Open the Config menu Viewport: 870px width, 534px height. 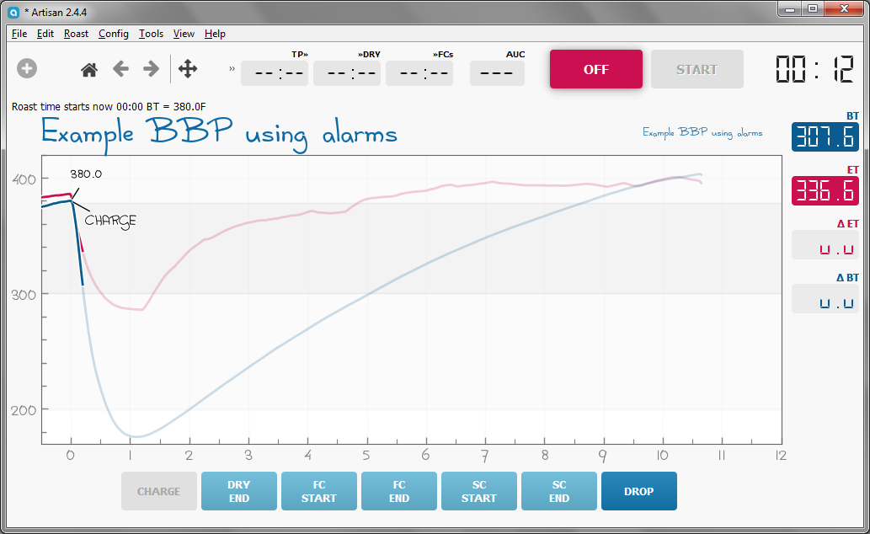[x=114, y=34]
